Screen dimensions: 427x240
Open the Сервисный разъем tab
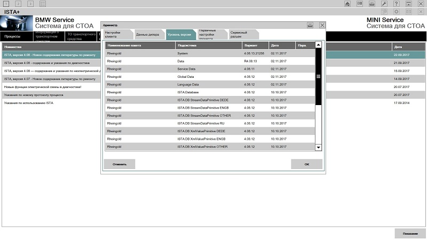pyautogui.click(x=243, y=35)
